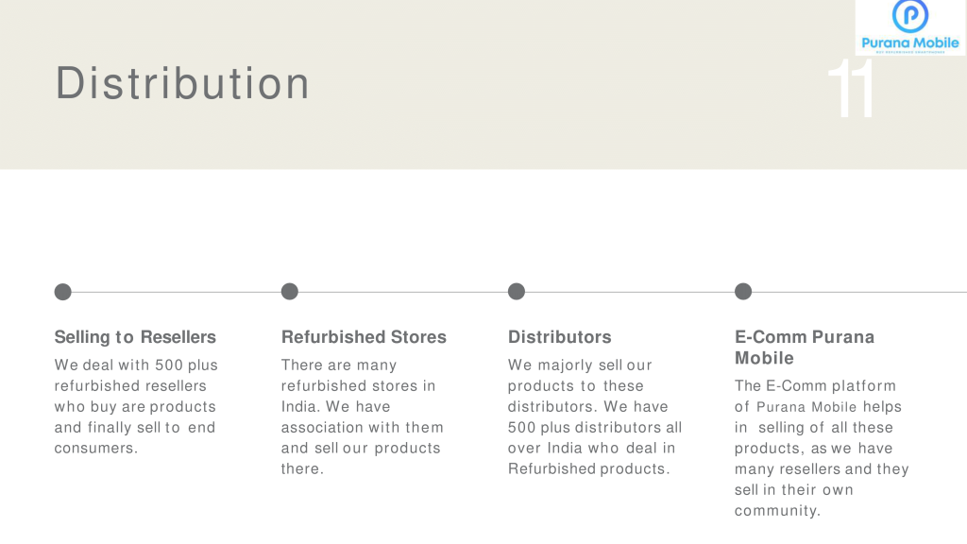
Task: Click the Refurbished Stores heading
Action: (x=364, y=337)
